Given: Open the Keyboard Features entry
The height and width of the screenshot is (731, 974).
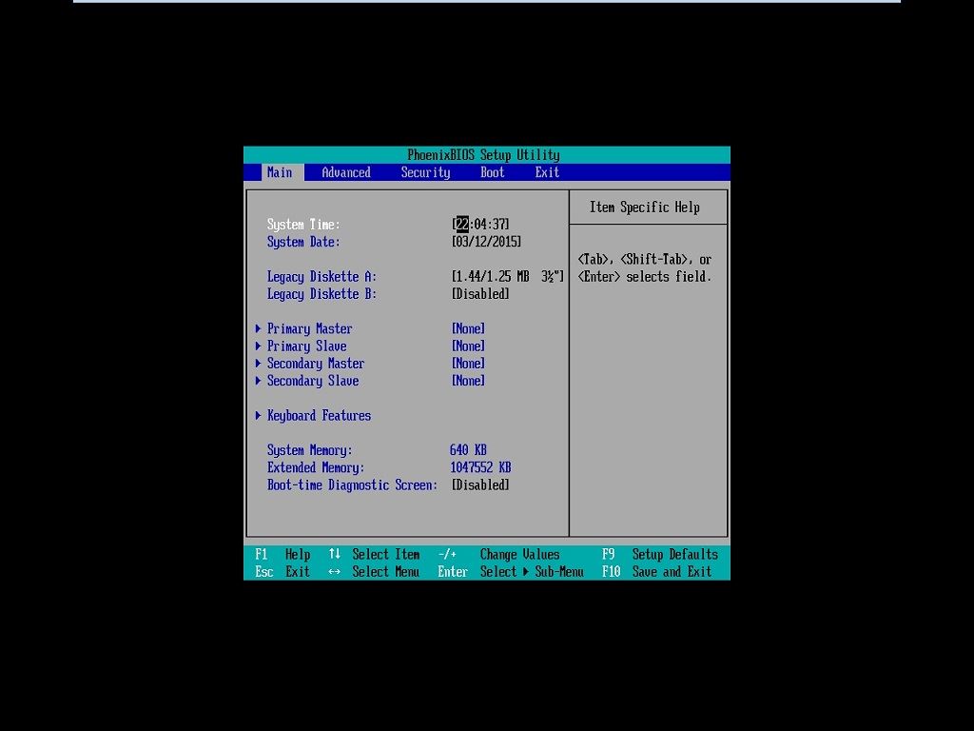Looking at the screenshot, I should pyautogui.click(x=319, y=416).
